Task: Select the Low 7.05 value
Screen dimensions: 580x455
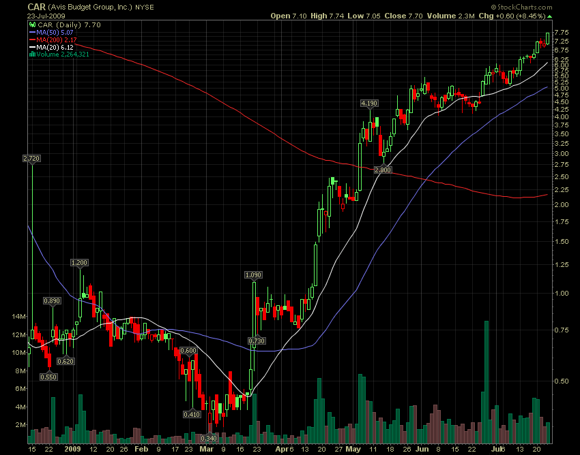Action: coord(364,16)
